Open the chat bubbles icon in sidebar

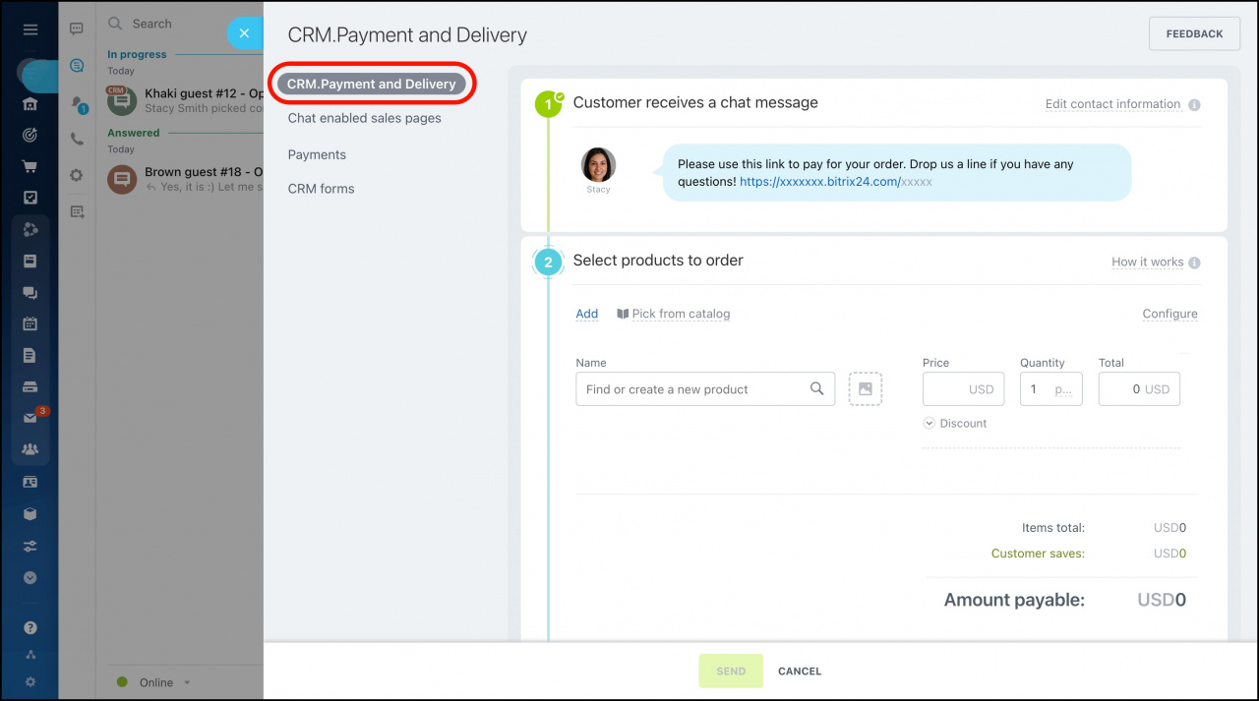(x=30, y=292)
